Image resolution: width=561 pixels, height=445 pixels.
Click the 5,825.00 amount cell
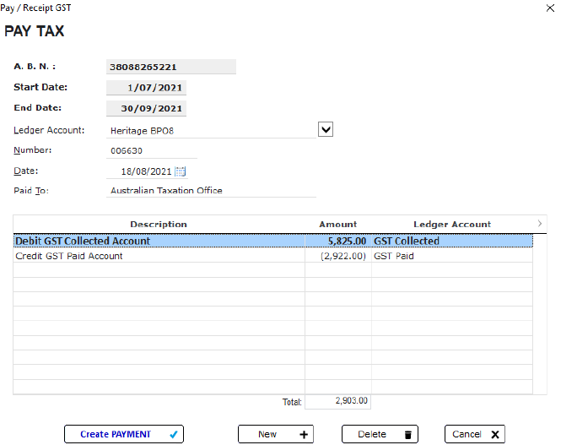[338, 241]
